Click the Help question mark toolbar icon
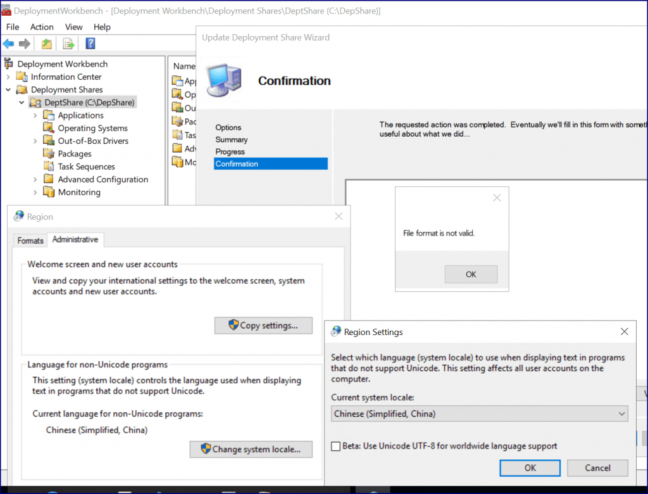The width and height of the screenshot is (648, 494). point(90,44)
